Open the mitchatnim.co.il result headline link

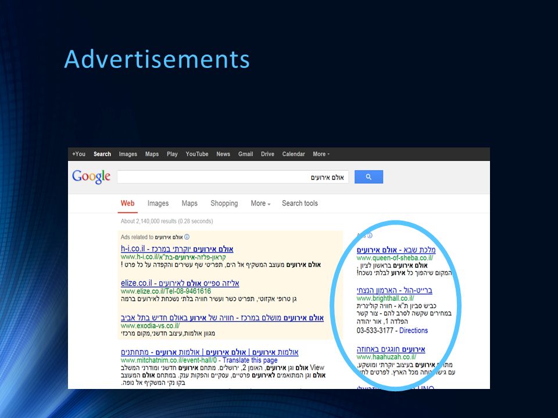tap(209, 352)
